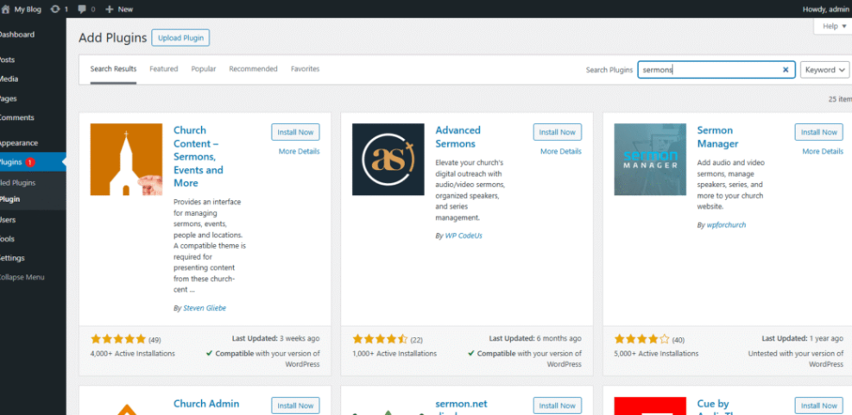Install the Cue by AudioTheme plugin now

[x=819, y=406]
